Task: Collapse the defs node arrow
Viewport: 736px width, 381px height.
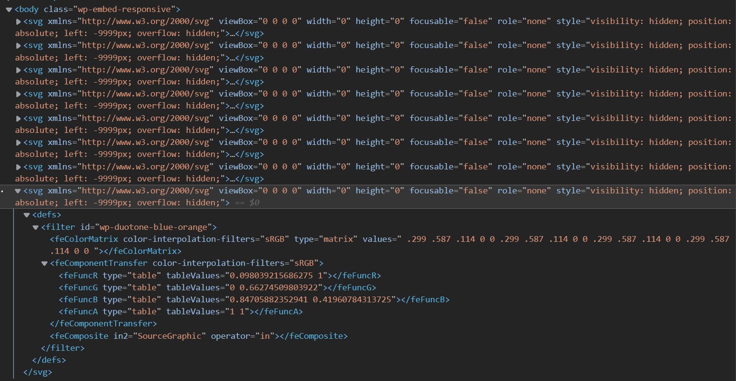Action: point(27,215)
